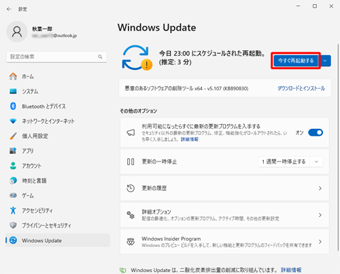Go to ホーム settings page

click(58, 76)
